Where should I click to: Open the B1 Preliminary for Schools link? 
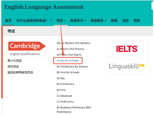point(72,67)
